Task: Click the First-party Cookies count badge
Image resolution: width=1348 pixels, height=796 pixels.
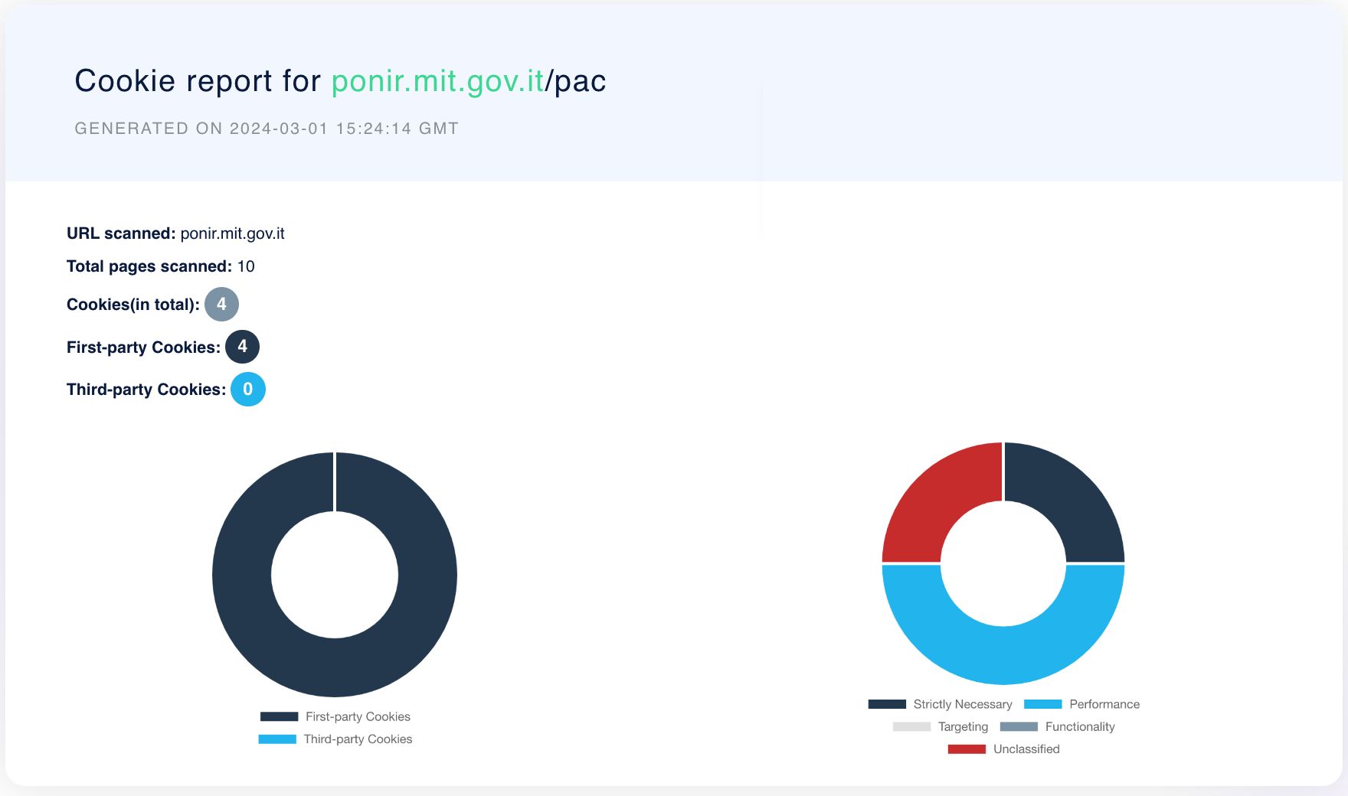Action: coord(242,347)
